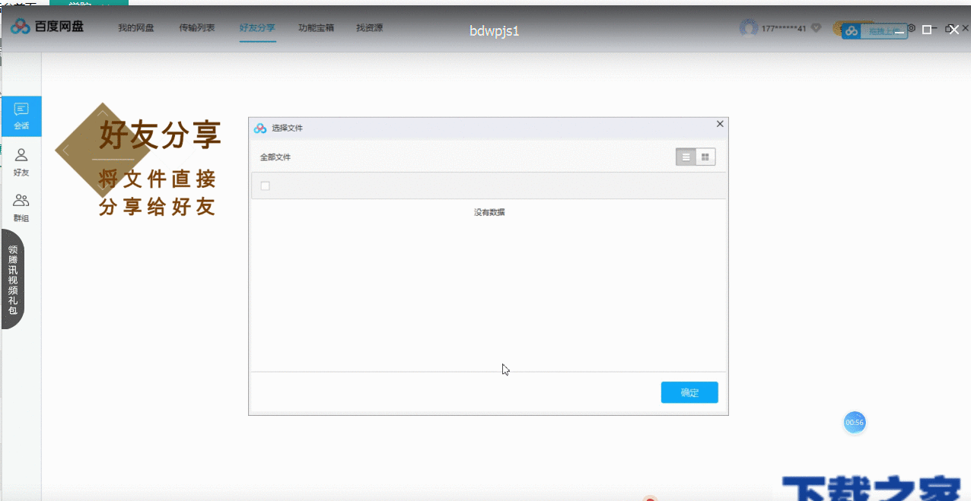Screen dimensions: 971x501
Task: Switch to list view in file picker
Action: (685, 157)
